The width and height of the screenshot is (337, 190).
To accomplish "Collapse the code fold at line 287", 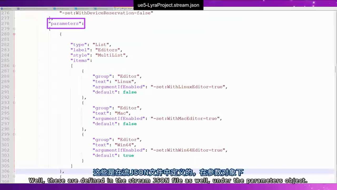I will tap(14, 71).
